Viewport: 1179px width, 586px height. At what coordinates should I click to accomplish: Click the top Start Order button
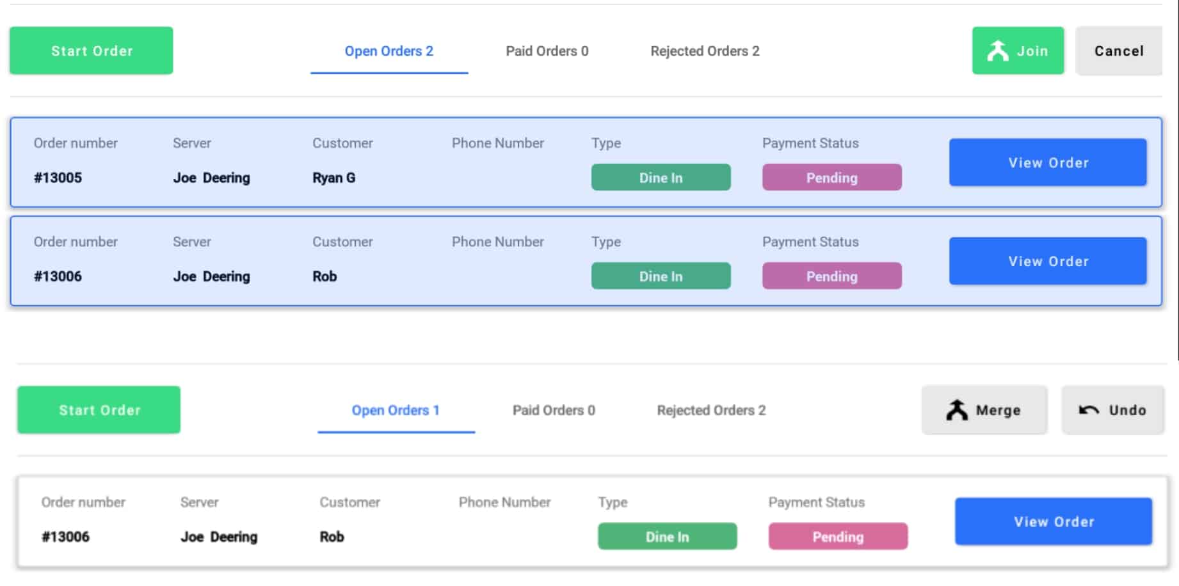coord(92,51)
